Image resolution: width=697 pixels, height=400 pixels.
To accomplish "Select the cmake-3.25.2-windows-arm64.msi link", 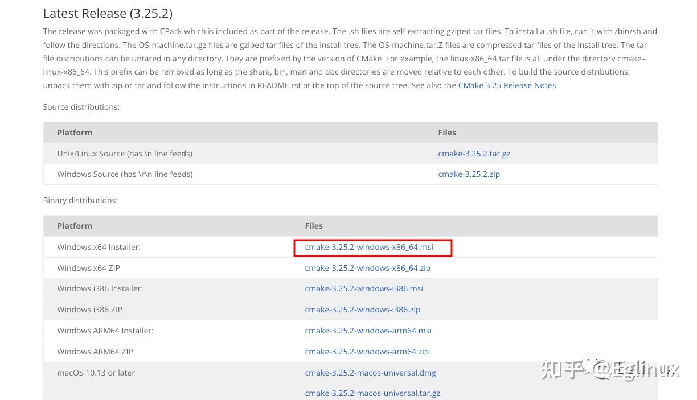I will tap(368, 331).
